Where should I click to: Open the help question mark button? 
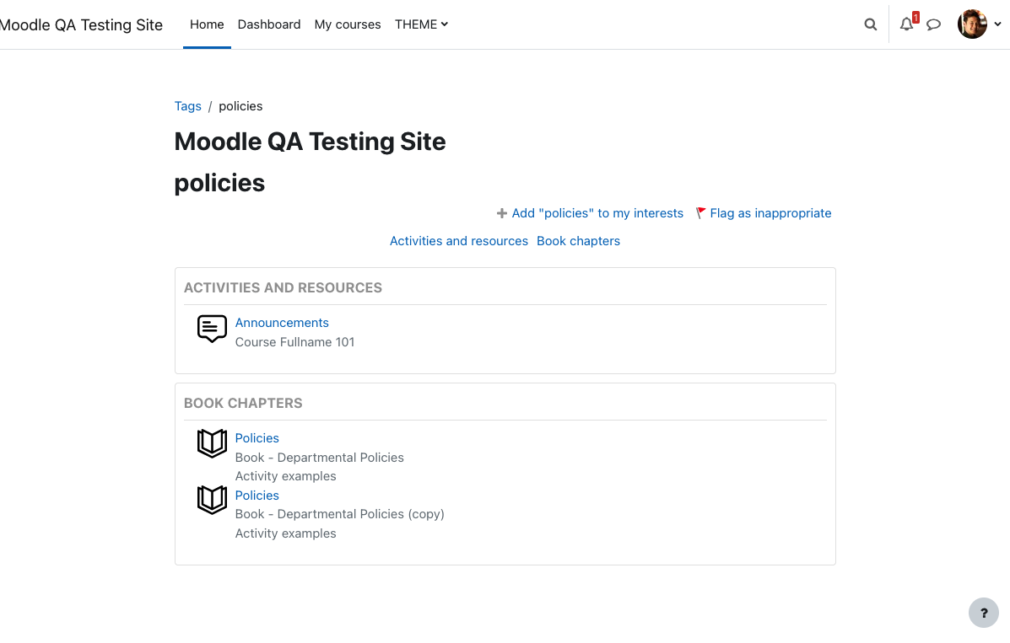[x=984, y=613]
